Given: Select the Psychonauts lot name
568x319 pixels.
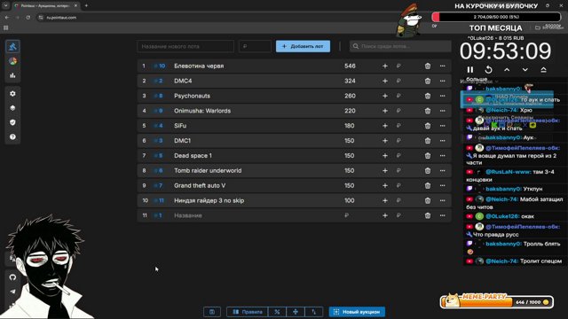Looking at the screenshot, I should tap(192, 96).
